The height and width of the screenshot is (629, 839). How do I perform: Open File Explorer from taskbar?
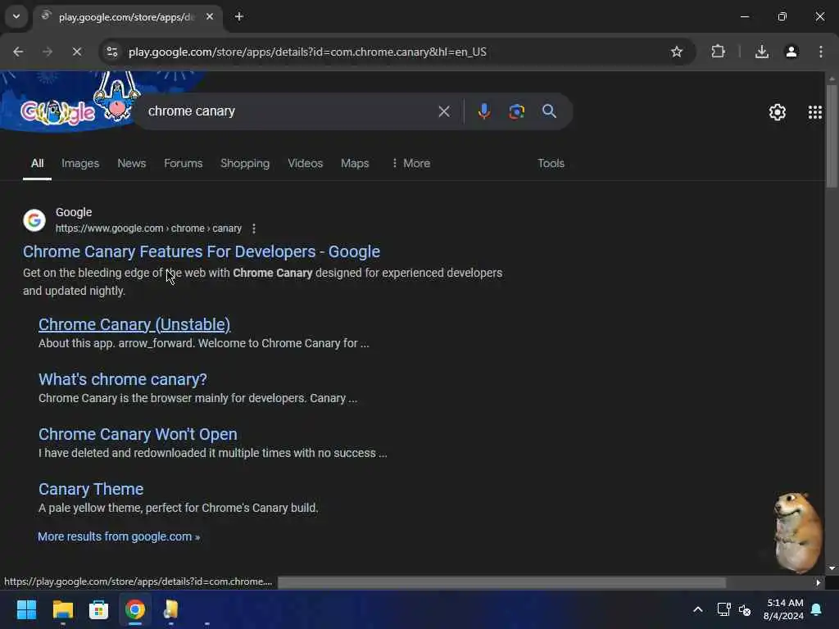(62, 609)
